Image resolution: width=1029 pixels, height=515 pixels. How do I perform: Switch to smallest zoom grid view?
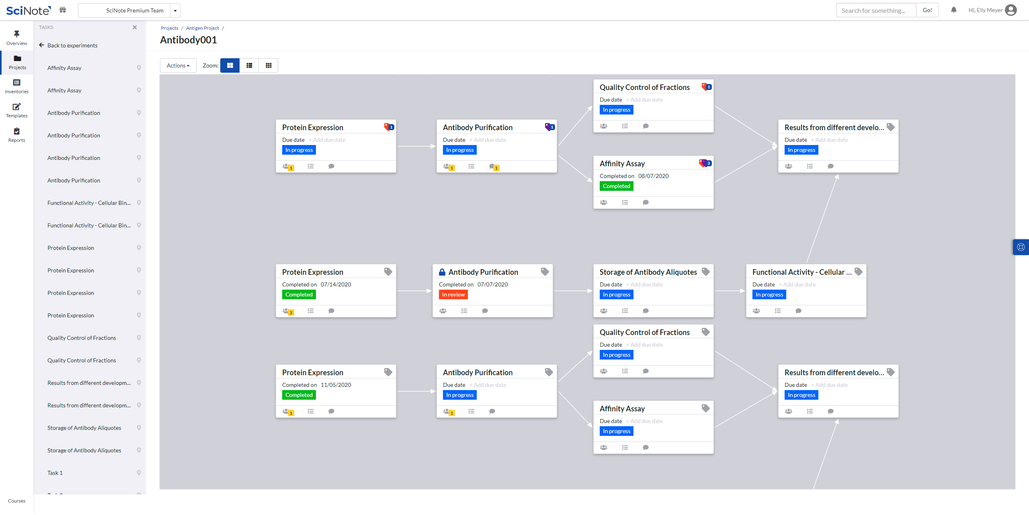(x=268, y=65)
